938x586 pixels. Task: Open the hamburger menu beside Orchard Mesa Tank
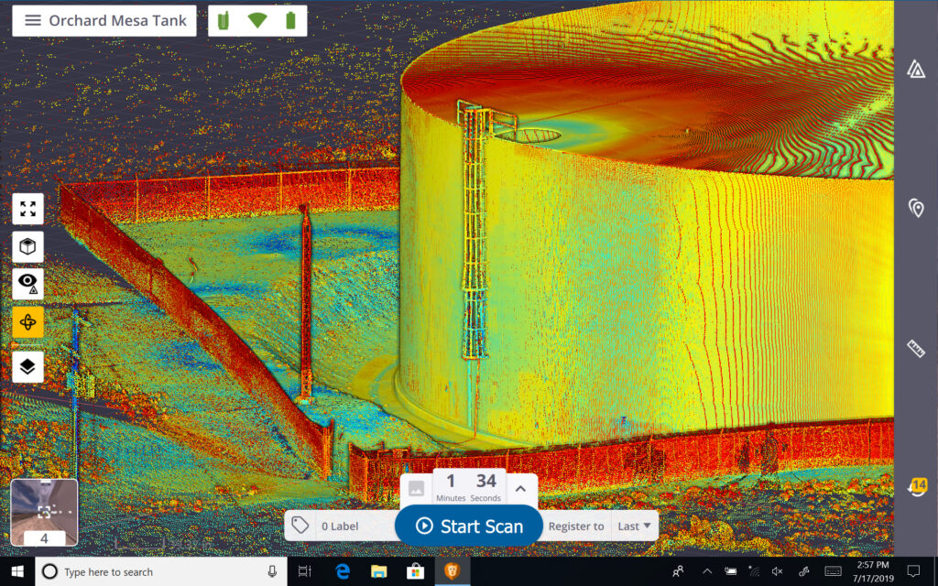[x=33, y=21]
